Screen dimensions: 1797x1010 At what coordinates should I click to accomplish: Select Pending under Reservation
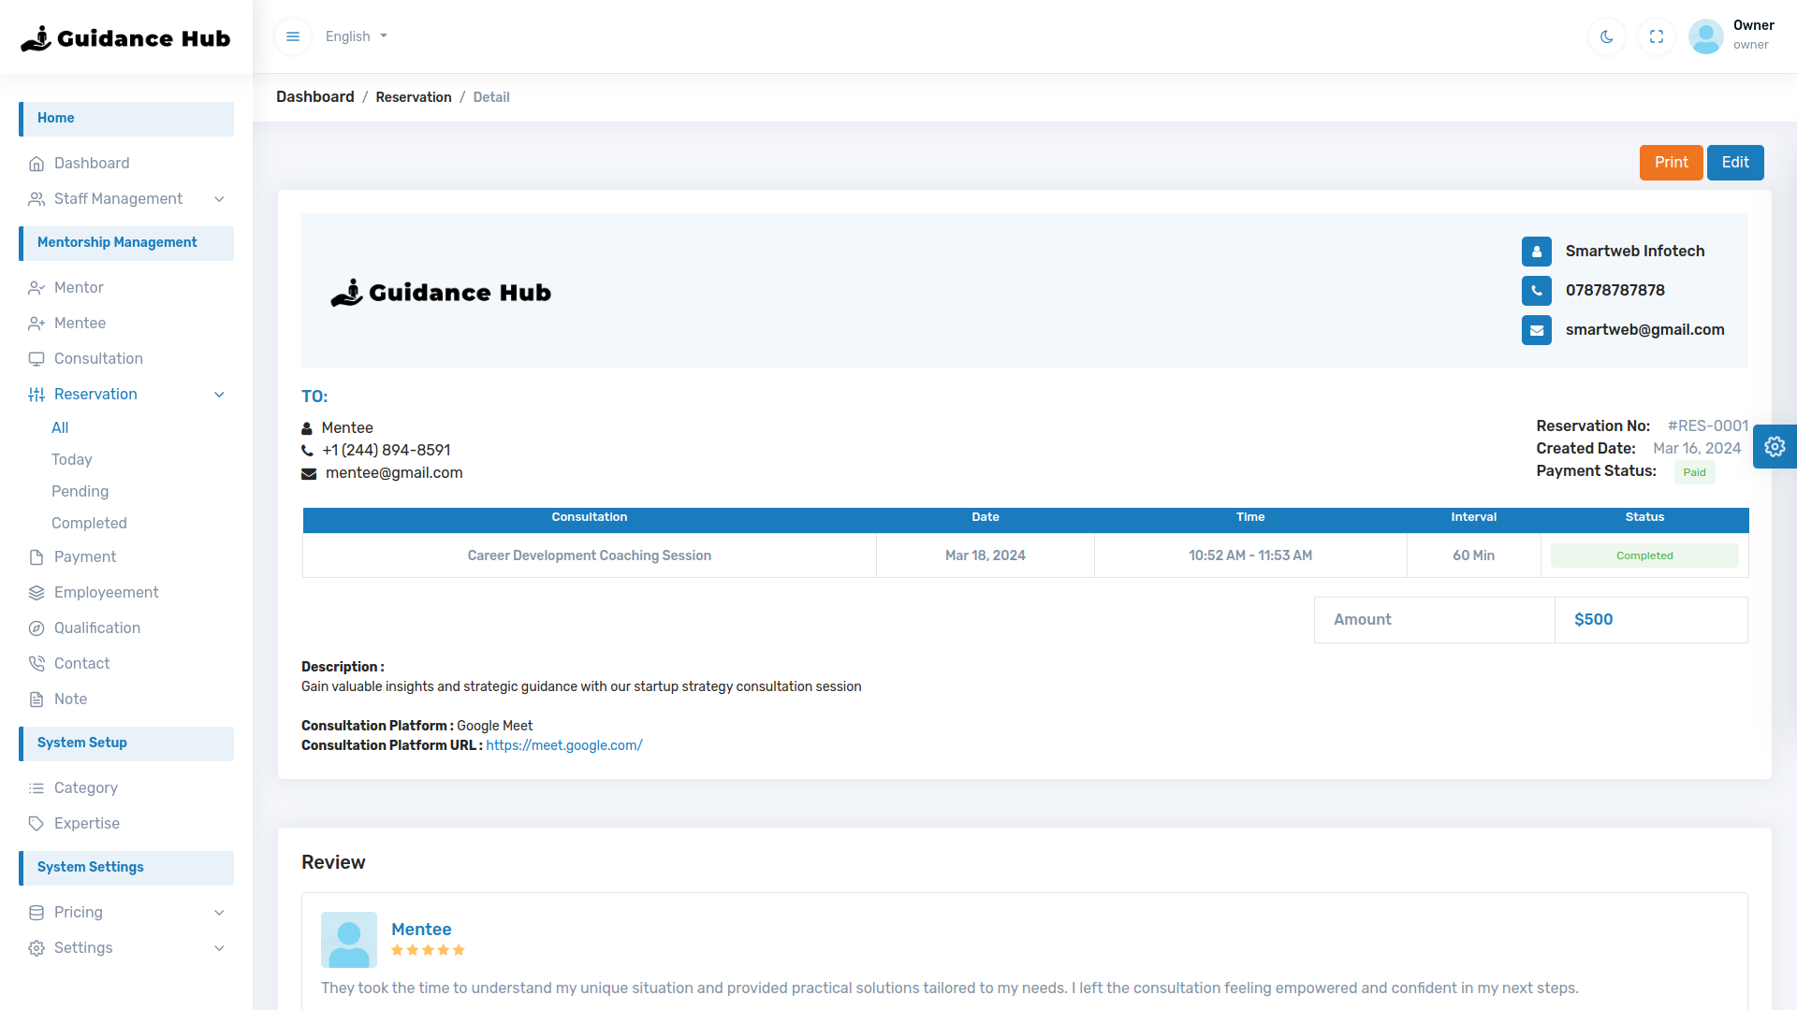80,492
